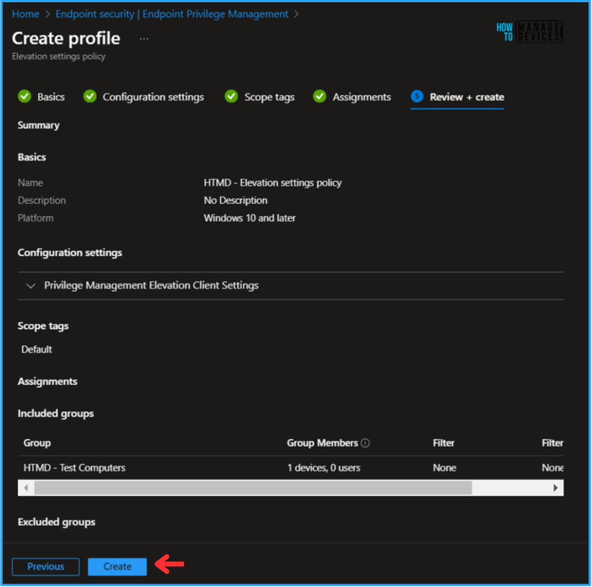
Task: Click the Group column header
Action: (x=37, y=443)
